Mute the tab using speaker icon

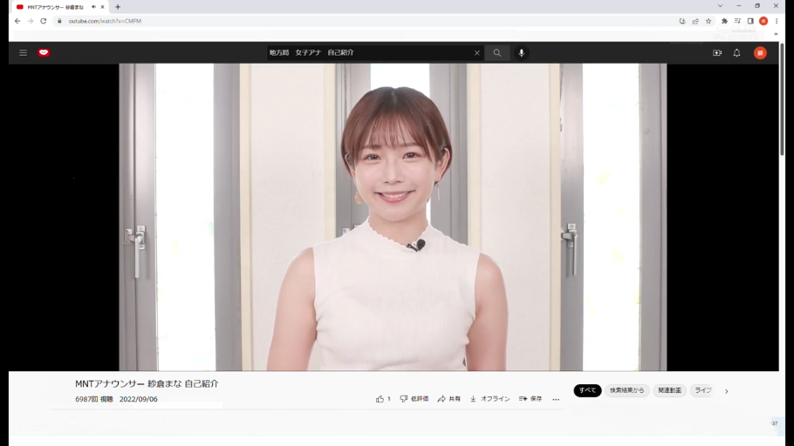pos(93,7)
